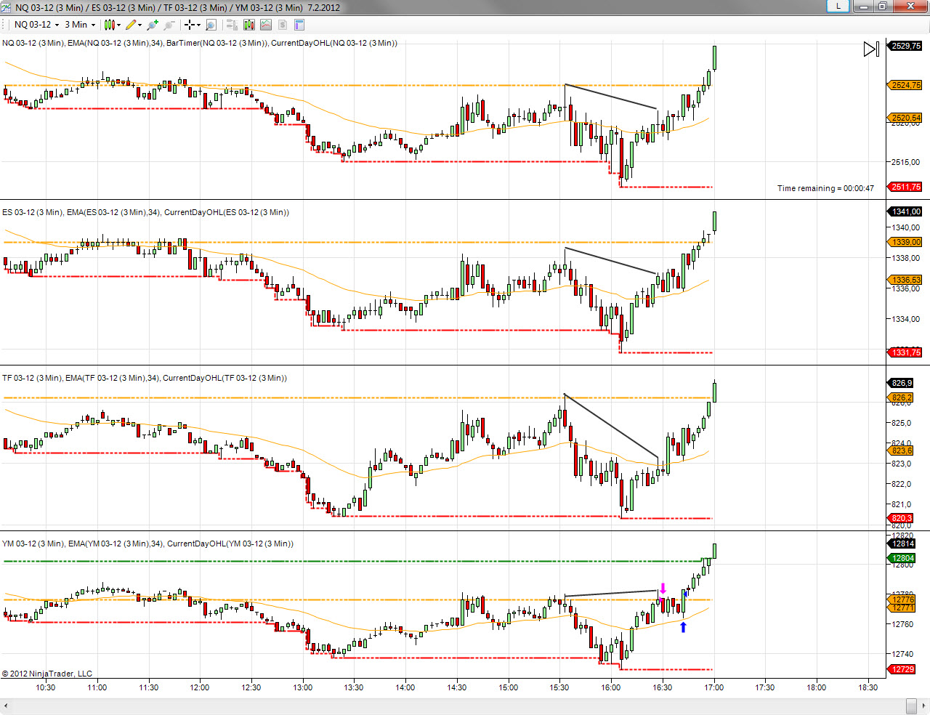Click the scroll-to-latest-bar arrow icon
The height and width of the screenshot is (715, 930).
click(871, 49)
